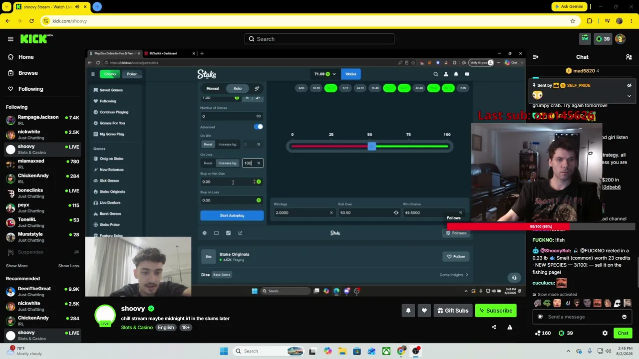The height and width of the screenshot is (359, 639).
Task: Select Increase by option under On Win
Action: coord(227,145)
